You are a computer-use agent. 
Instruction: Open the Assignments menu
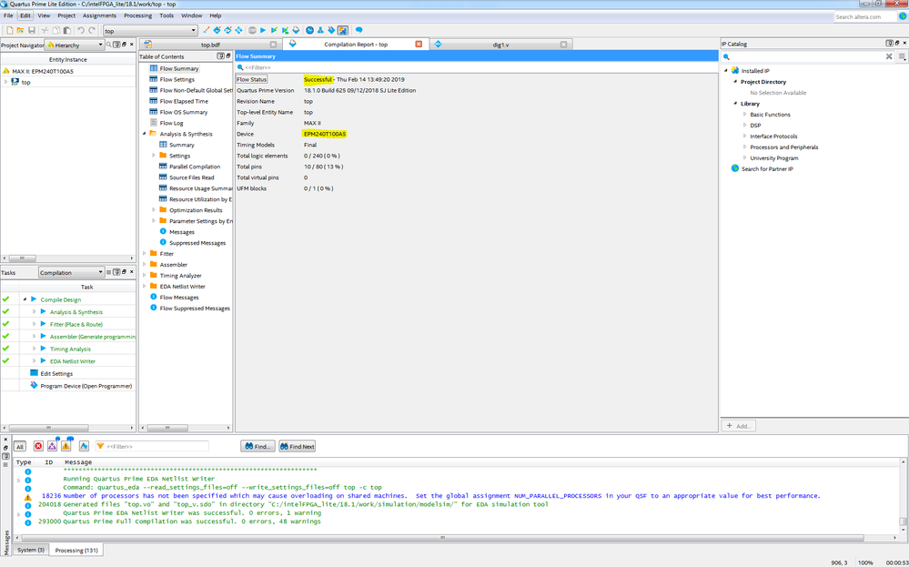pyautogui.click(x=99, y=15)
